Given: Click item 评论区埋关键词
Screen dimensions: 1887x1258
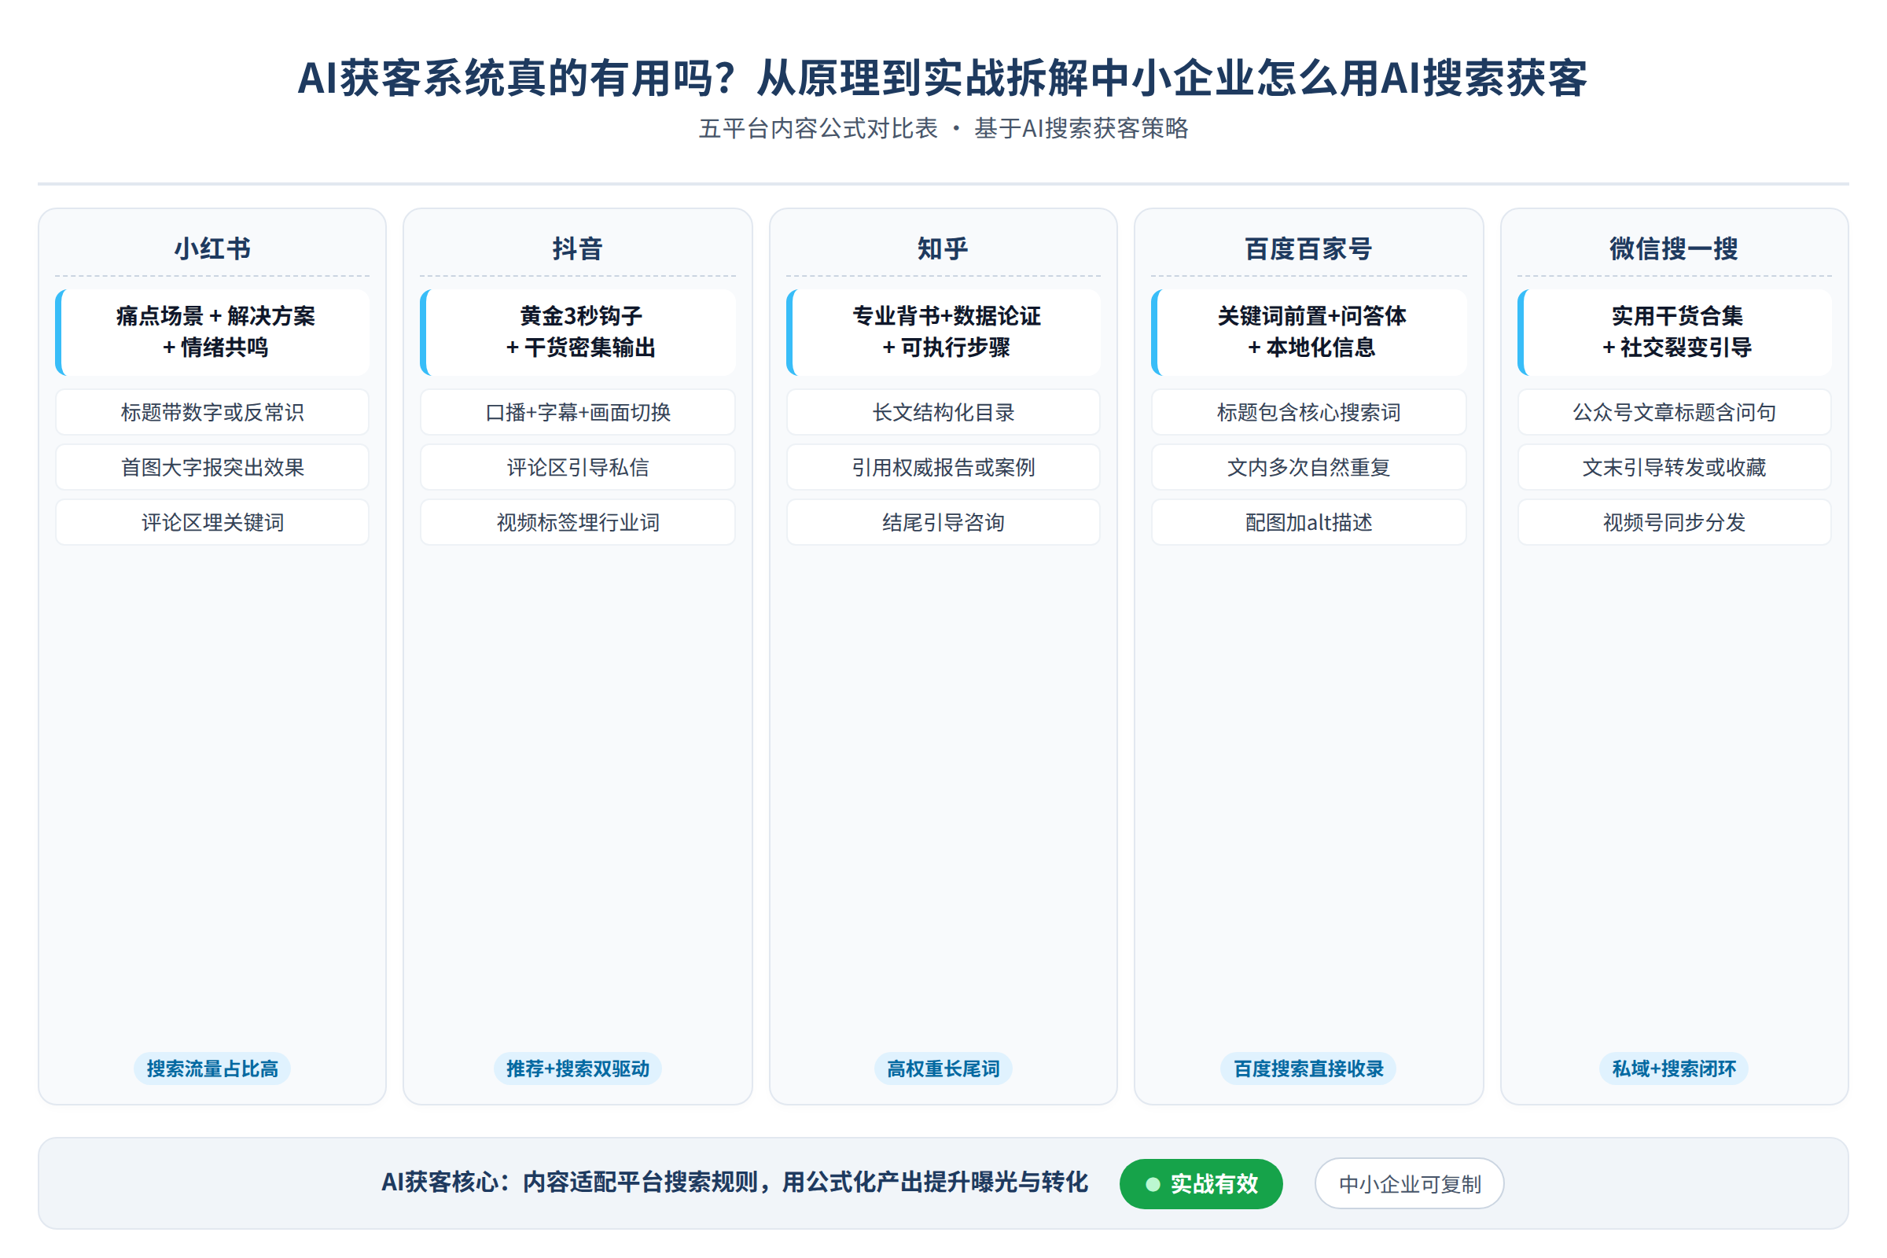Looking at the screenshot, I should 212,522.
